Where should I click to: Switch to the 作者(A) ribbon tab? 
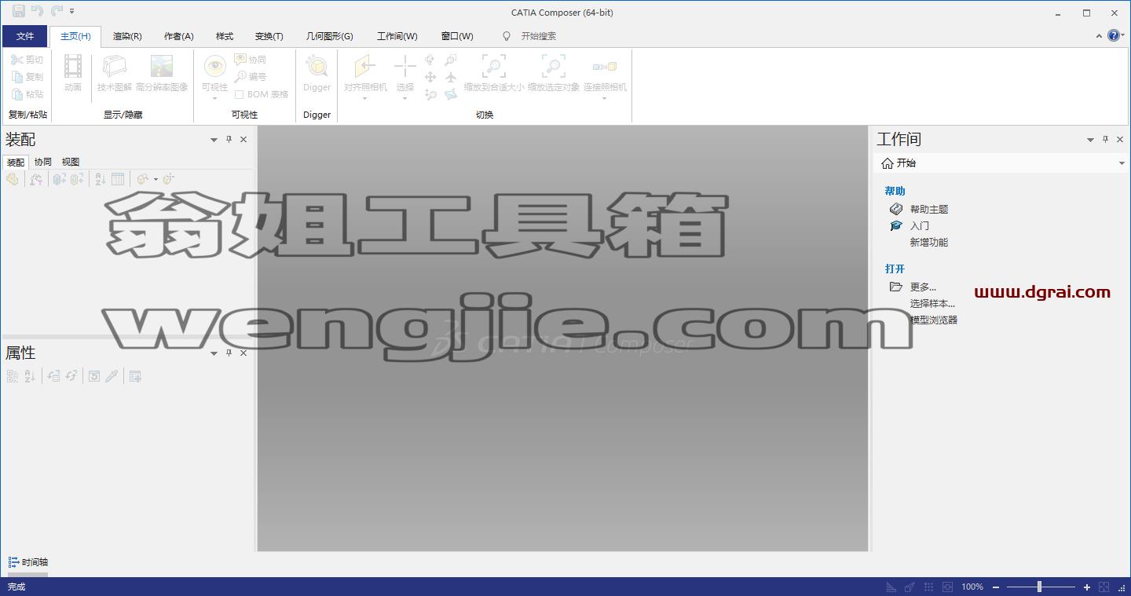[178, 36]
